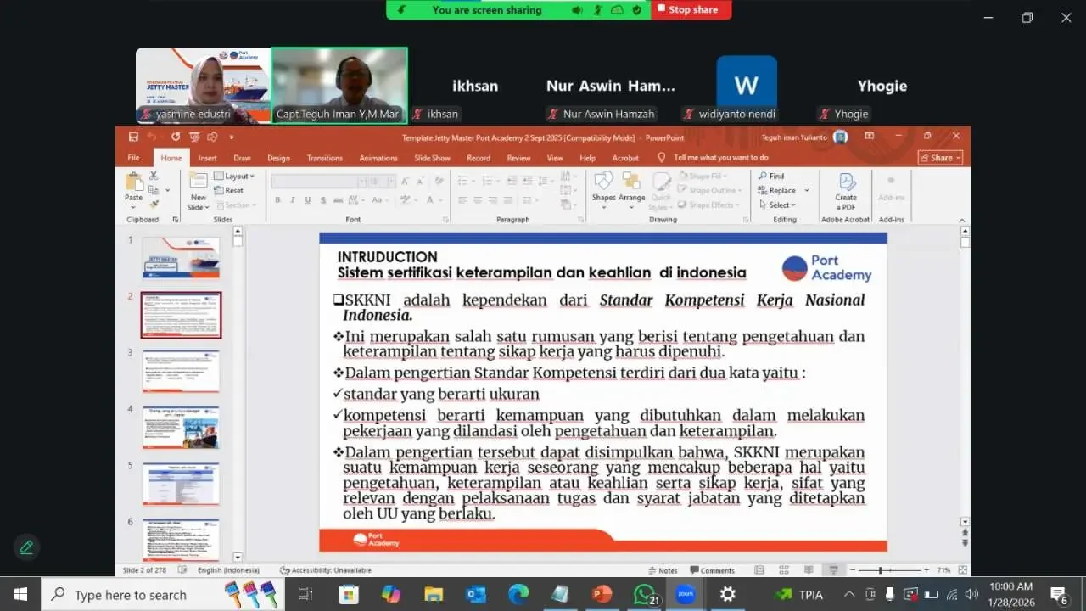Open accessibility checker in status bar

pos(326,570)
